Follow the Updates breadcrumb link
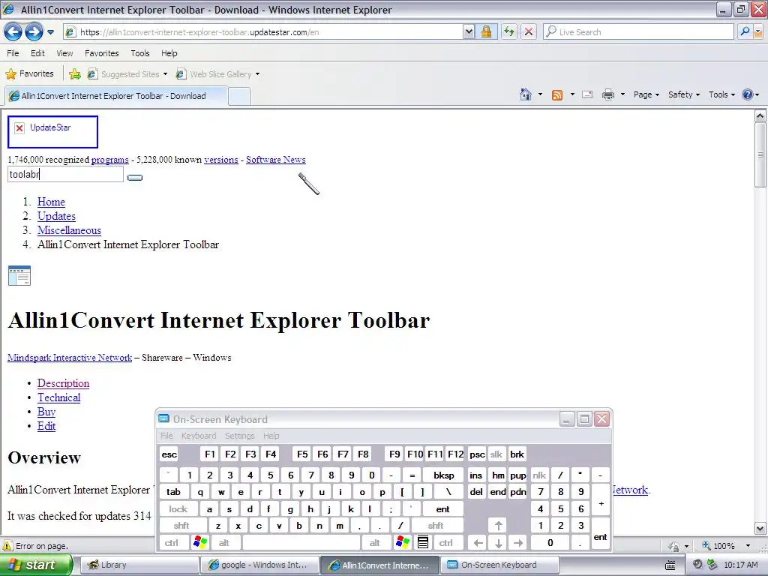 (x=56, y=216)
